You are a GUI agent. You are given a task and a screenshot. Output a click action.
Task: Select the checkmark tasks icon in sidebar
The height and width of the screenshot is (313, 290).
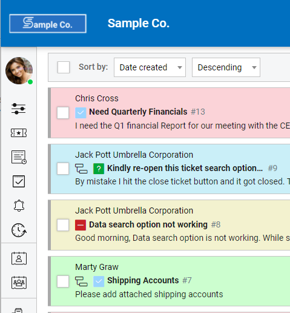19,181
